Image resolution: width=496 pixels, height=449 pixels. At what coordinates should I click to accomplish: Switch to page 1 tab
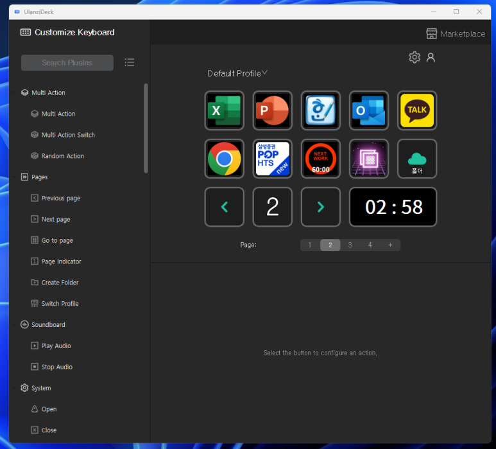coord(310,245)
